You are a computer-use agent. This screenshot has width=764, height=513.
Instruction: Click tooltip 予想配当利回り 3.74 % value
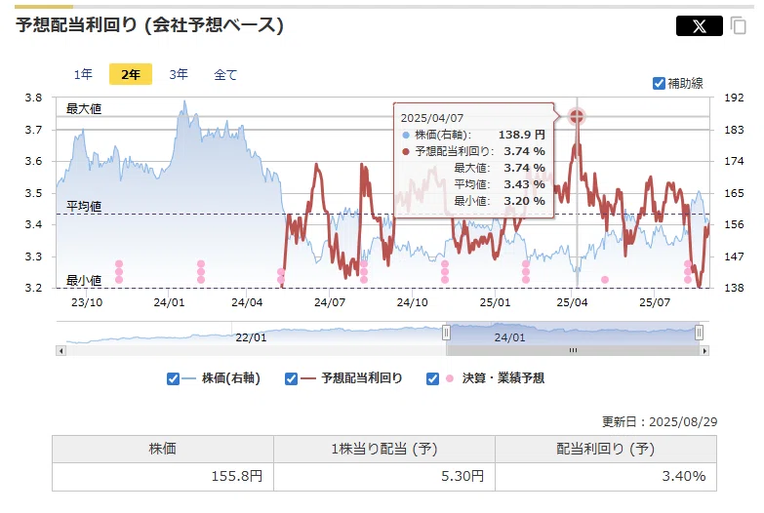coord(524,151)
